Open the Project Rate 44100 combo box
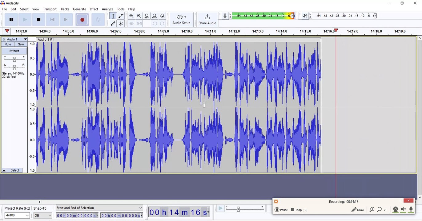The width and height of the screenshot is (422, 221). pyautogui.click(x=17, y=215)
